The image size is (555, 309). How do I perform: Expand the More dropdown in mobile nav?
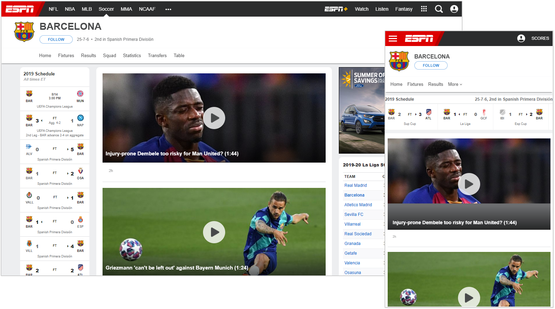point(455,84)
